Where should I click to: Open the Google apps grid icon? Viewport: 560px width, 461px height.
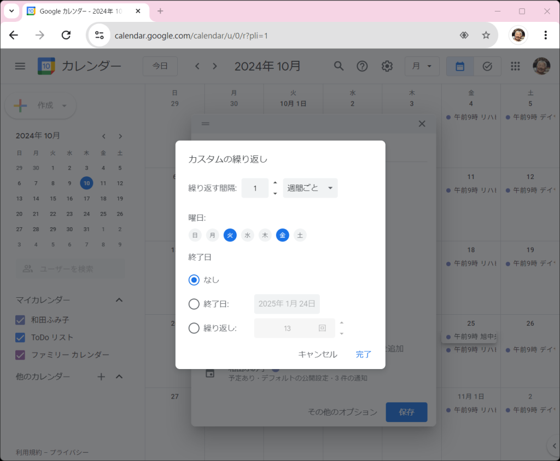(515, 66)
